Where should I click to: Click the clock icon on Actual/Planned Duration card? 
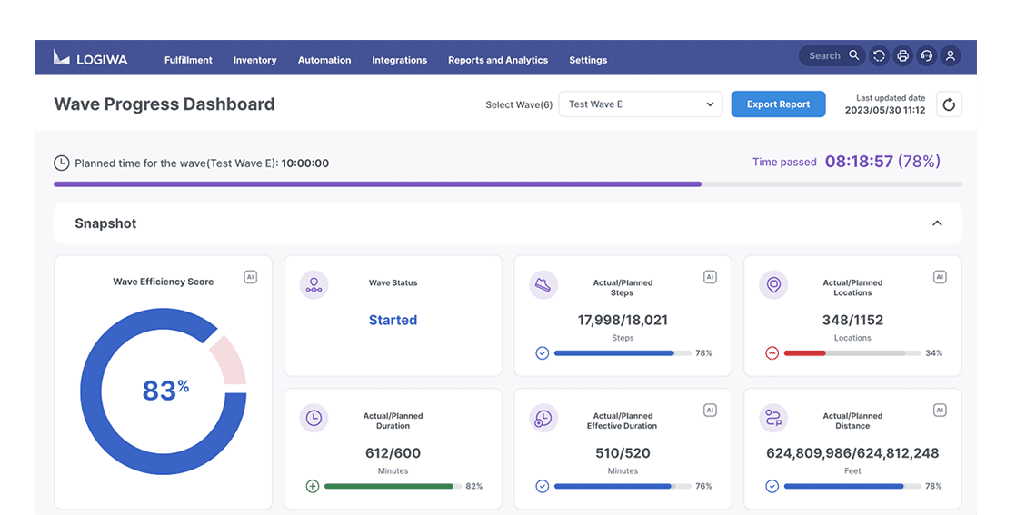314,418
